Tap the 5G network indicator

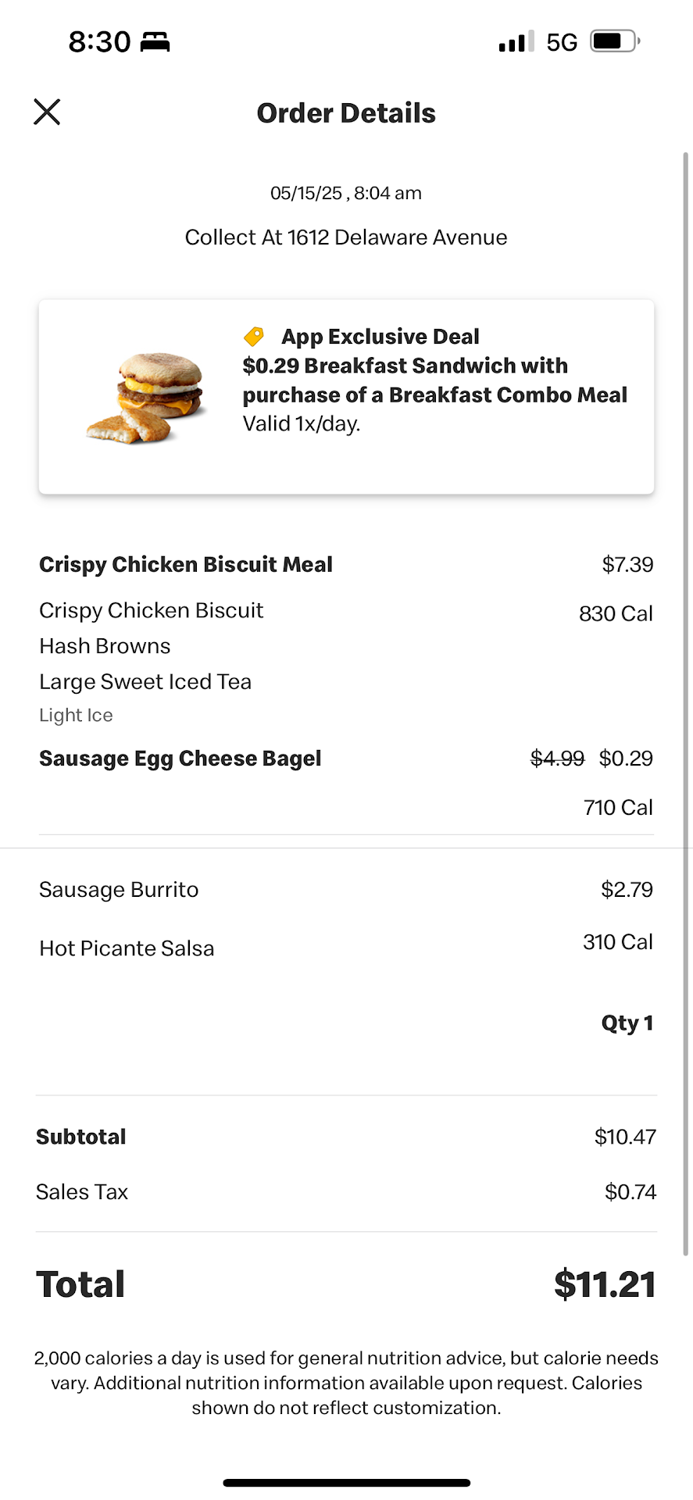[x=562, y=42]
